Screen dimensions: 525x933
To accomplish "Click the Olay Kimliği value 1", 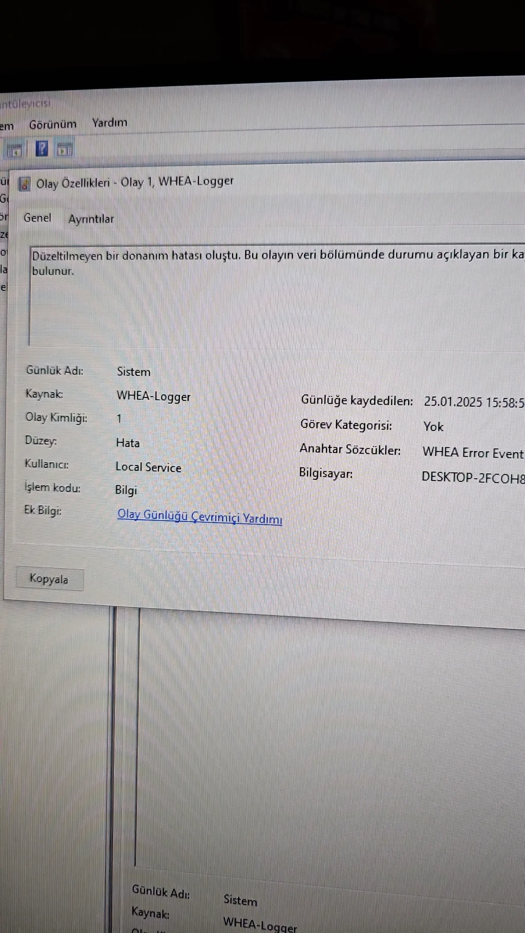I will tap(119, 419).
